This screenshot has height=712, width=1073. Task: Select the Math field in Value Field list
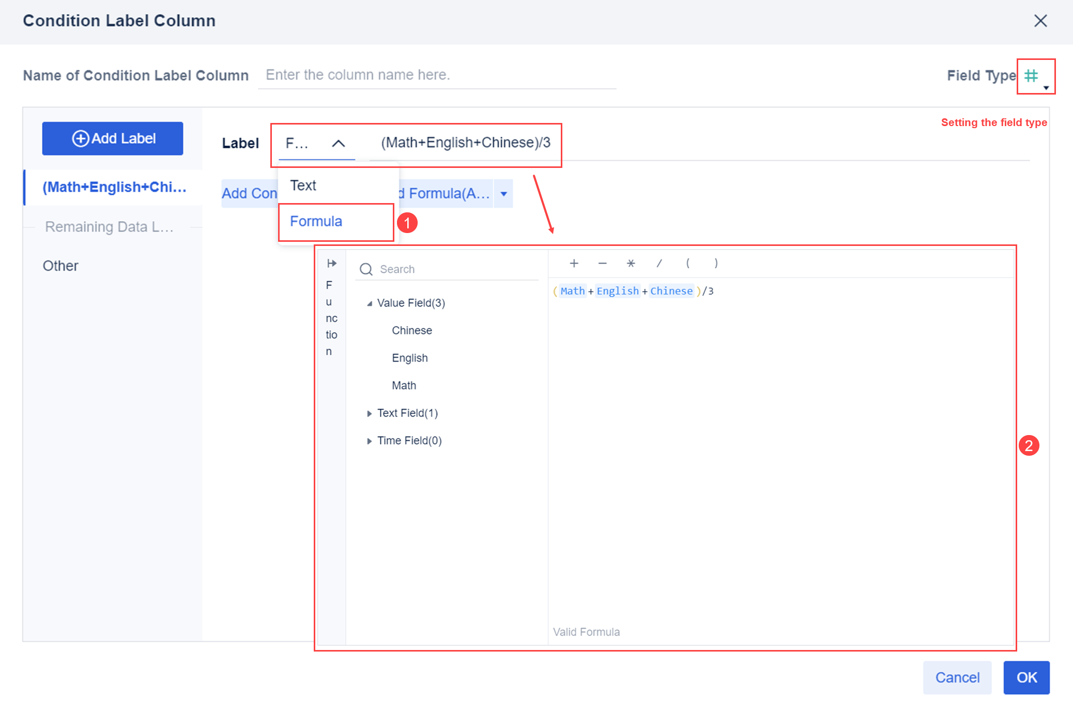(404, 385)
